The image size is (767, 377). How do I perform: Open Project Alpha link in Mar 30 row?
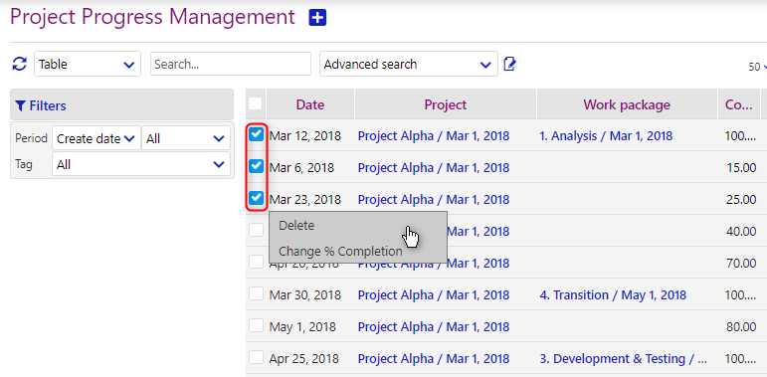point(434,294)
